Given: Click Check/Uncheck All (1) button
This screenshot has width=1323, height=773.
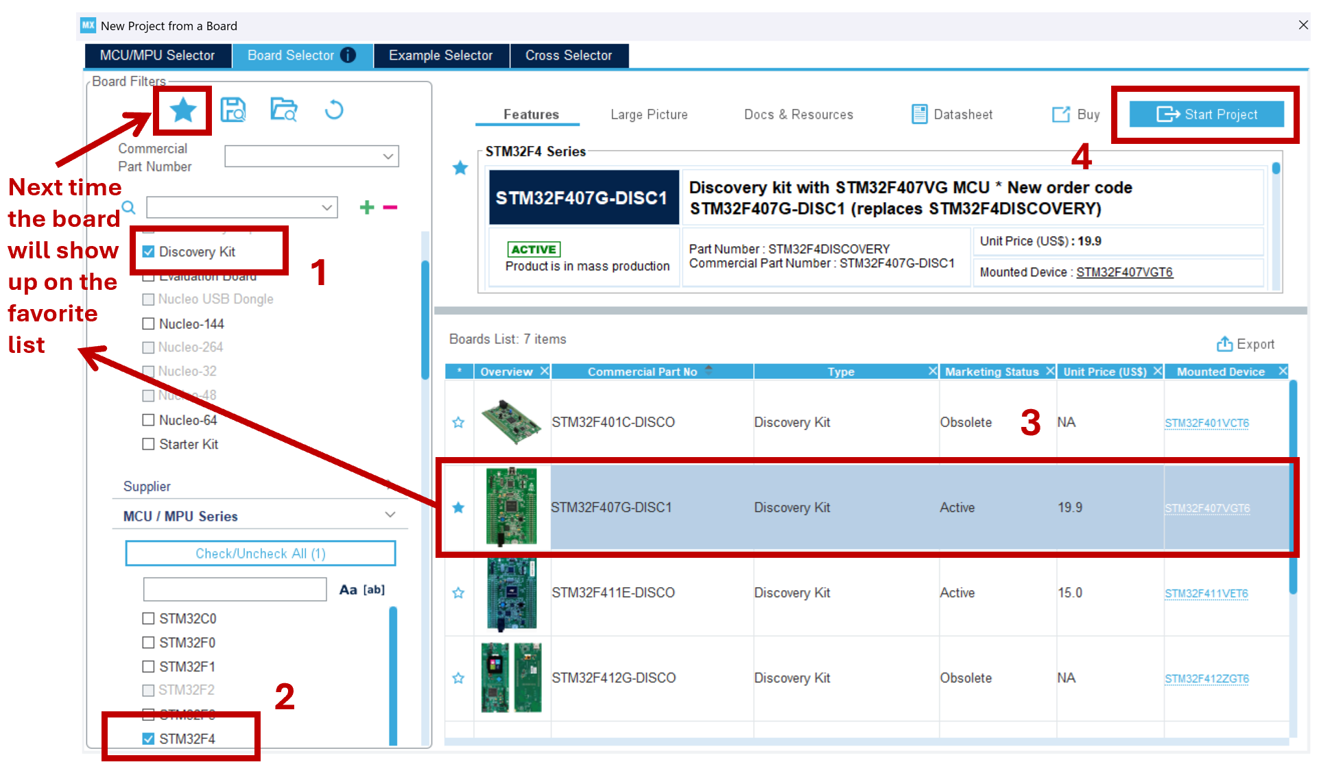Looking at the screenshot, I should [261, 554].
